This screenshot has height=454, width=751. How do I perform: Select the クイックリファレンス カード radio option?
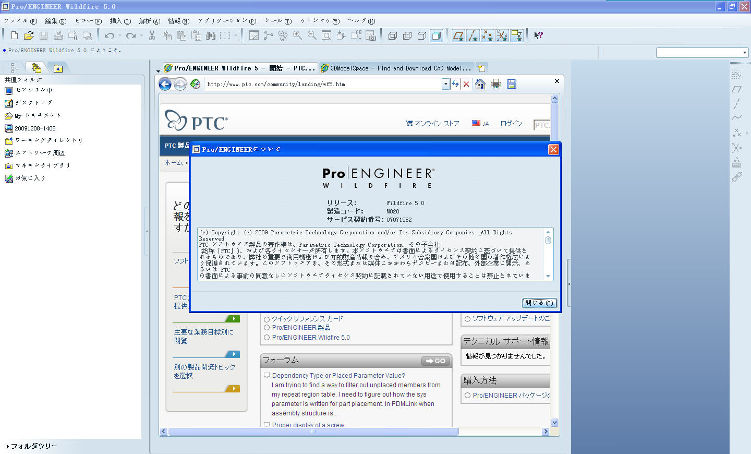coord(267,319)
